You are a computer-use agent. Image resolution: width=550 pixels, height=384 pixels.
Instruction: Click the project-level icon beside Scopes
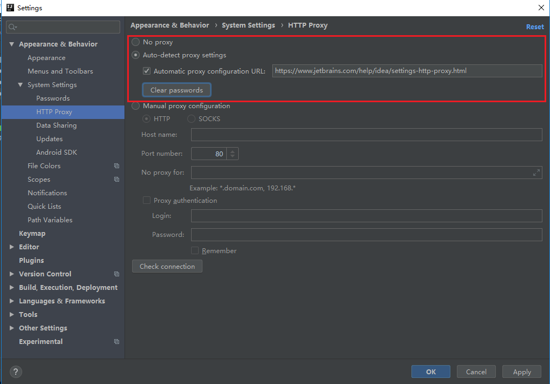(116, 180)
